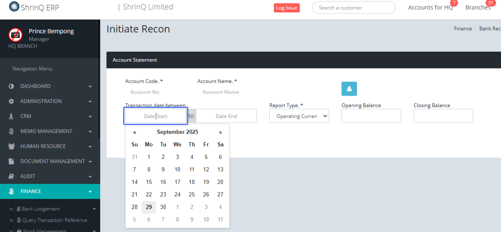Go to next month in calendar
501x232 pixels.
pyautogui.click(x=220, y=132)
